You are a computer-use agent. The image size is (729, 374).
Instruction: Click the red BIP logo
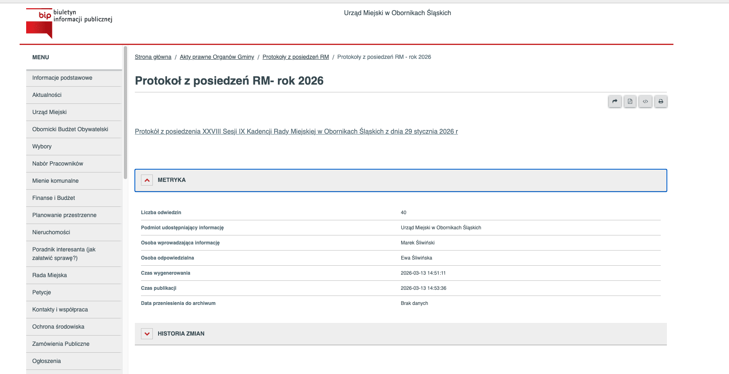pos(39,23)
